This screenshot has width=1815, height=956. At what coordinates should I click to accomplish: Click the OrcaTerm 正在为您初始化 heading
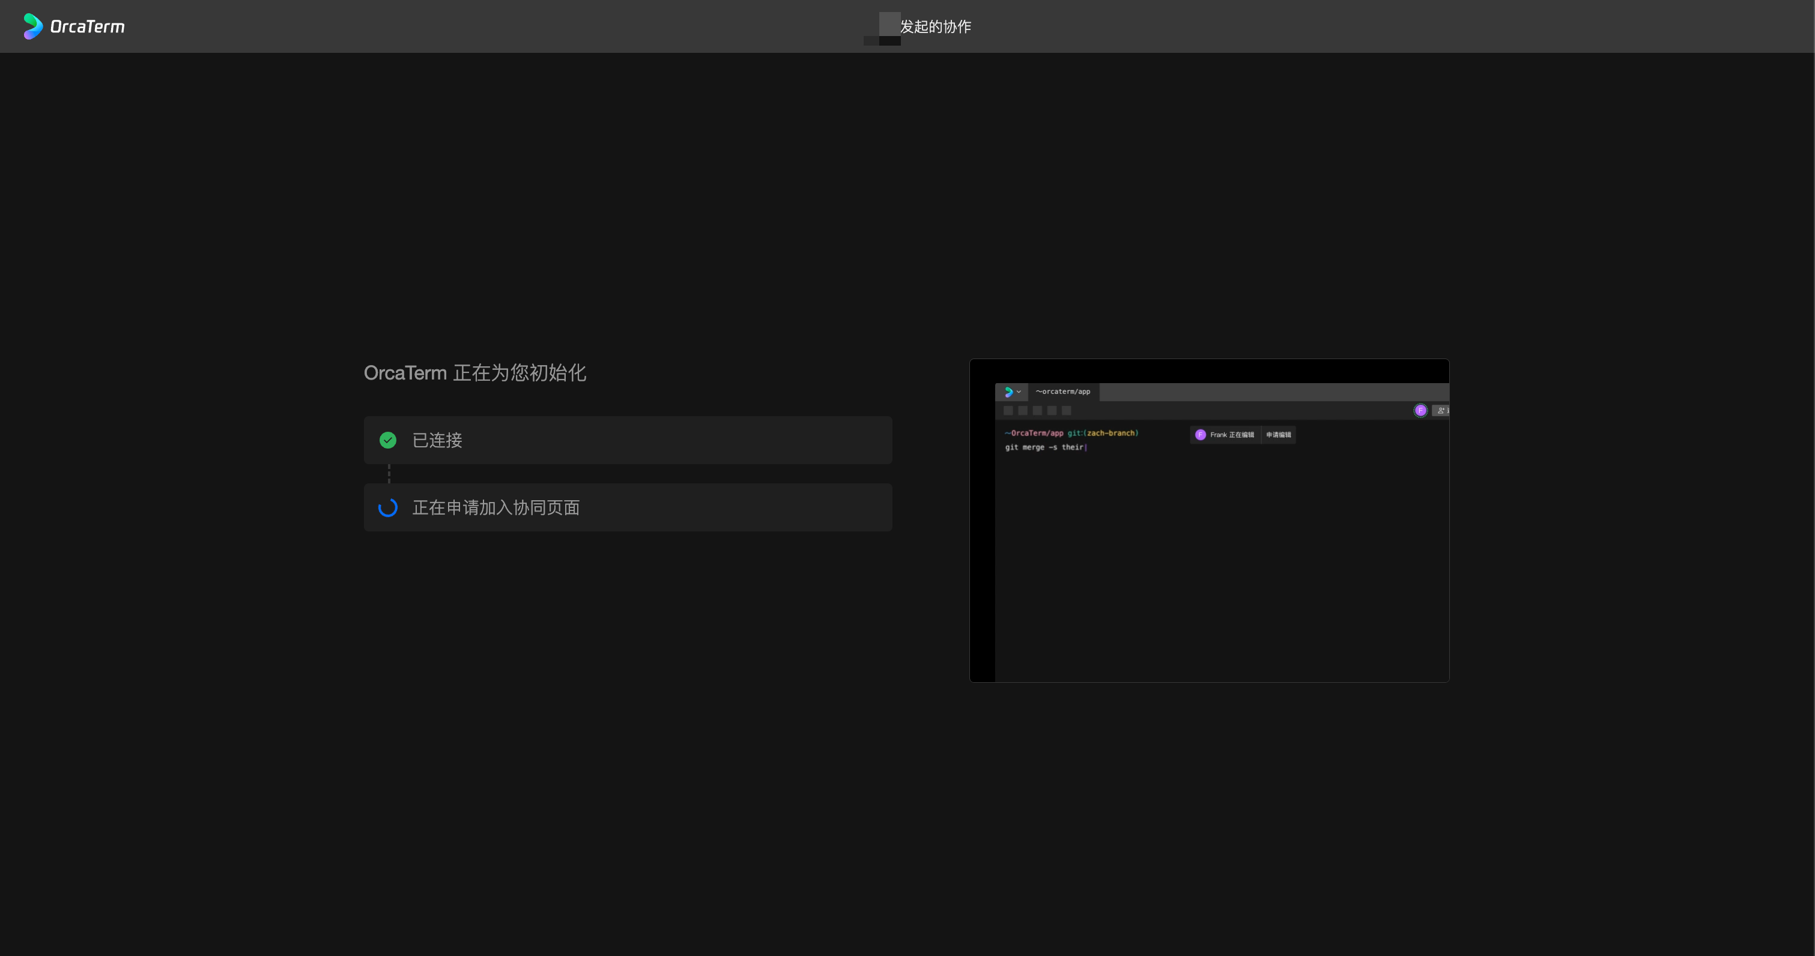coord(474,373)
